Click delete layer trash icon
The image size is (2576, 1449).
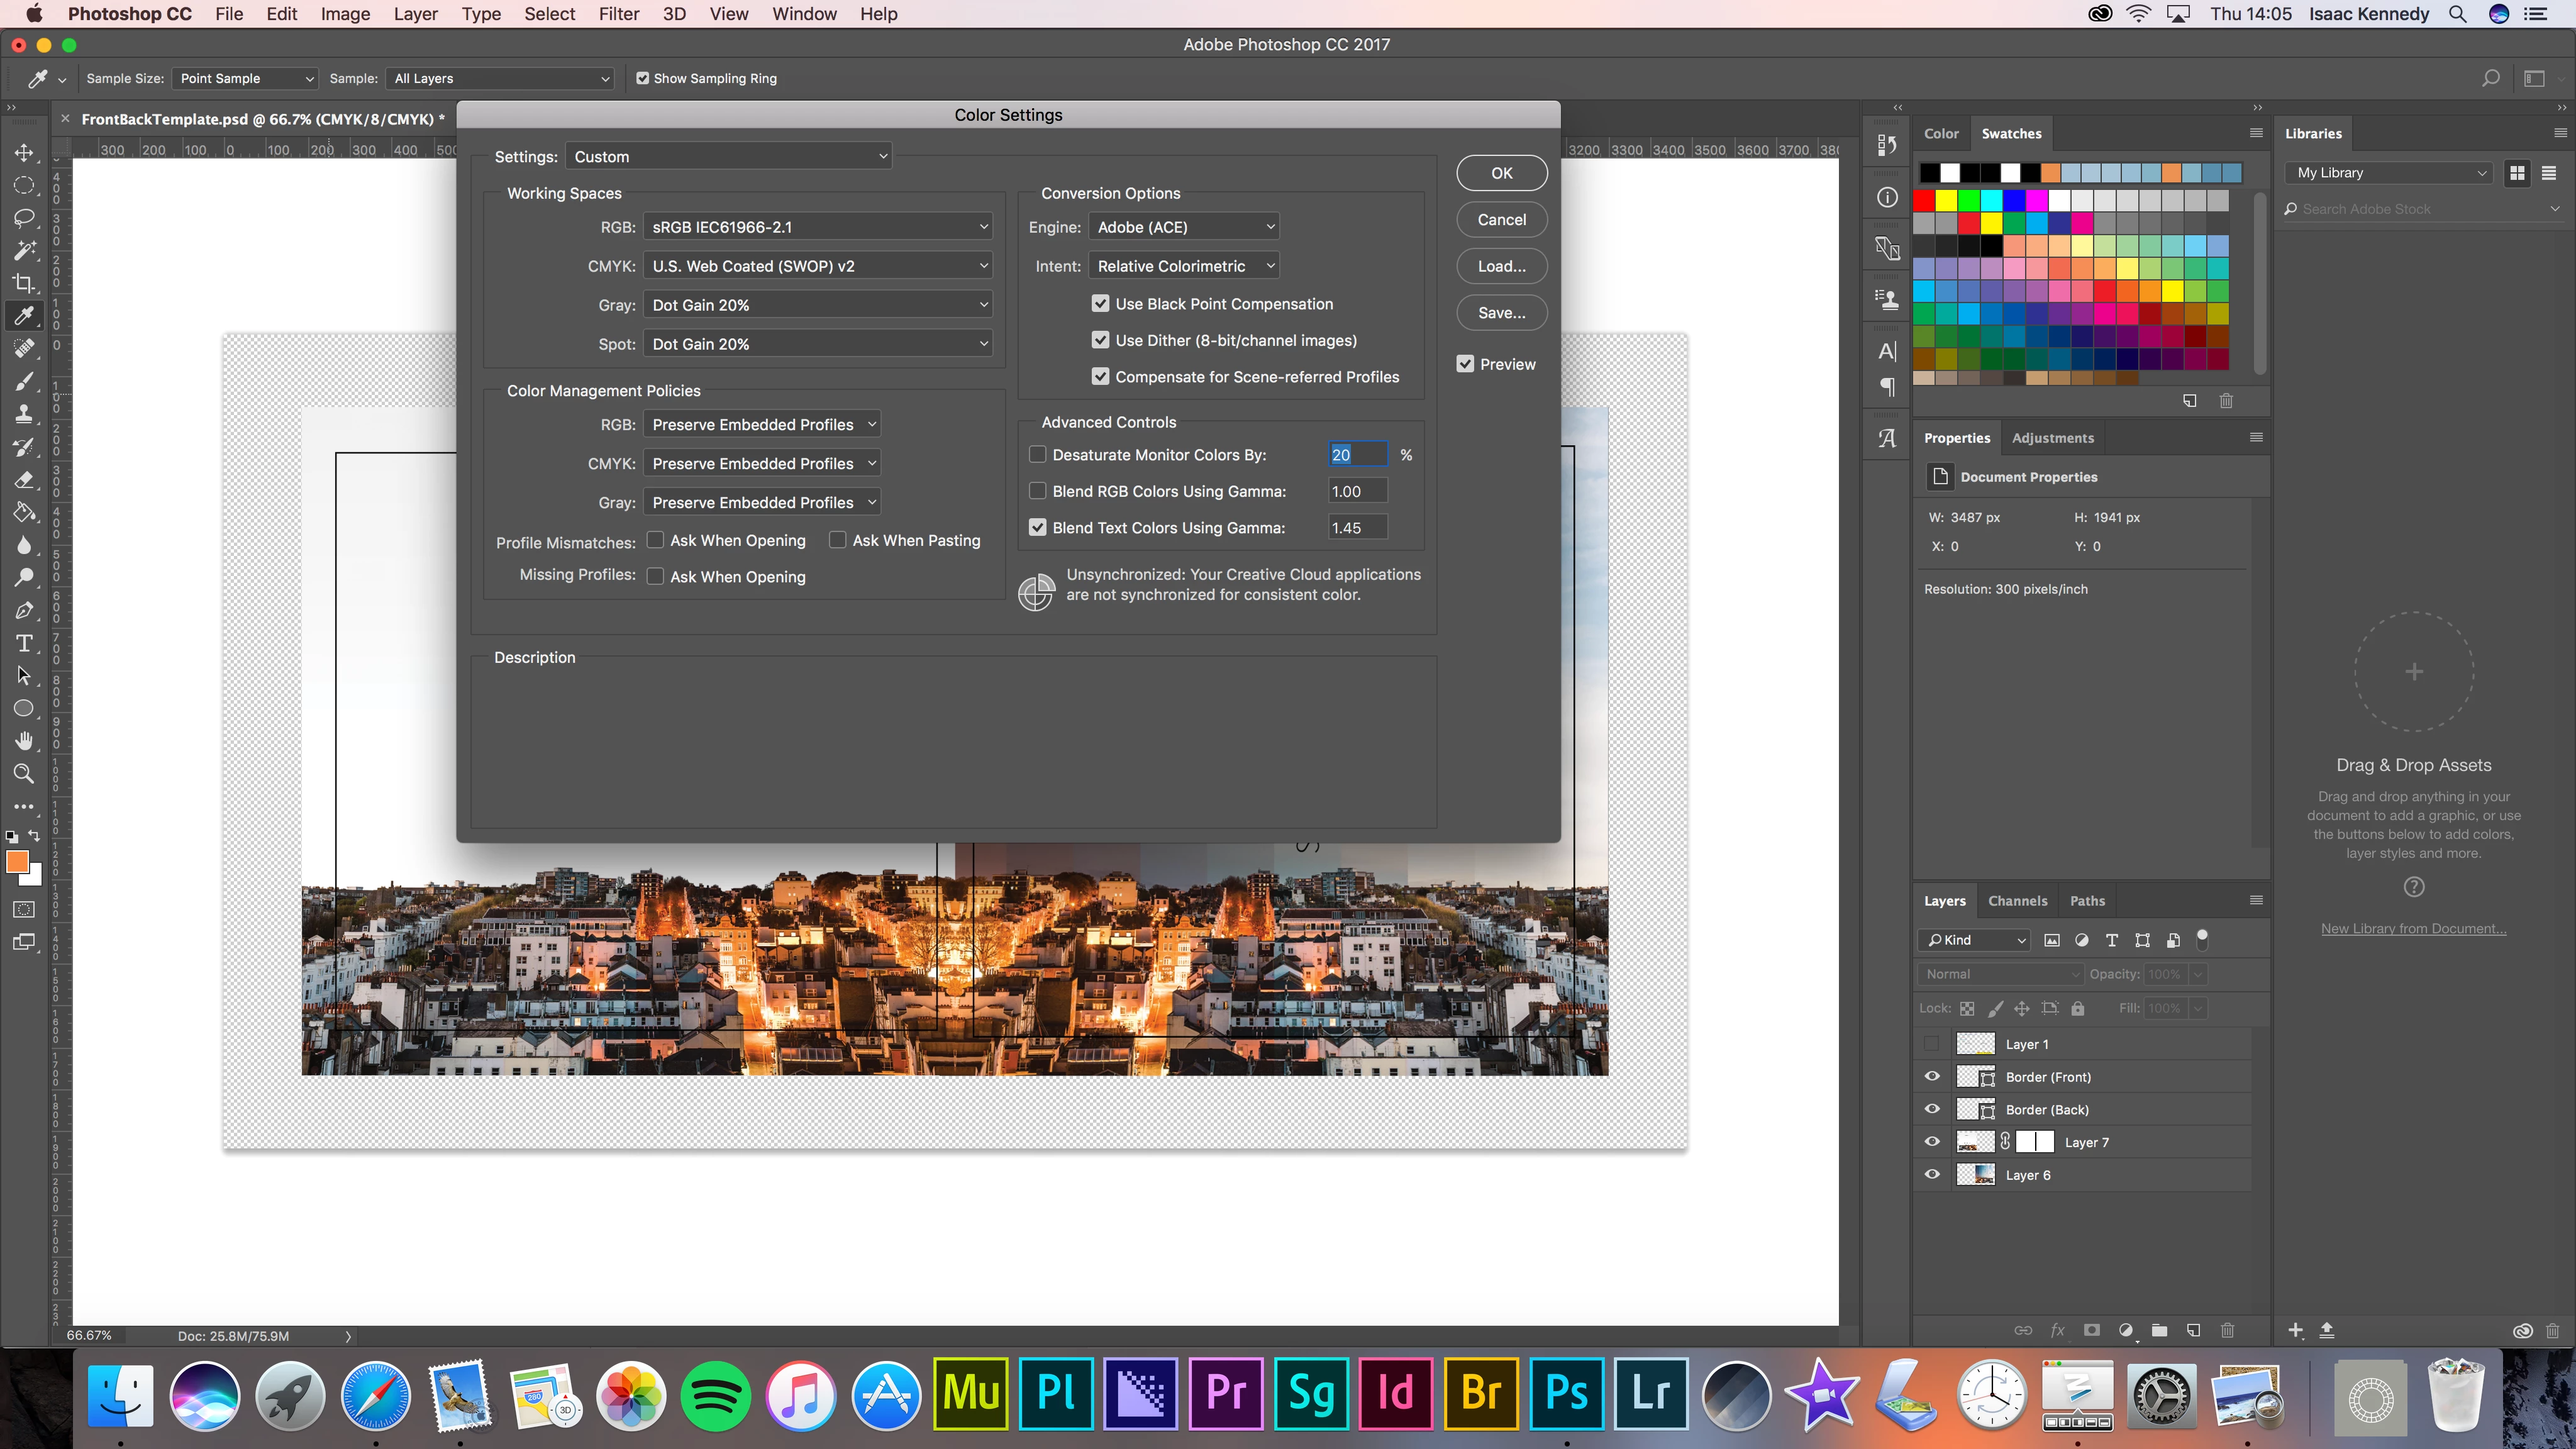2227,1330
